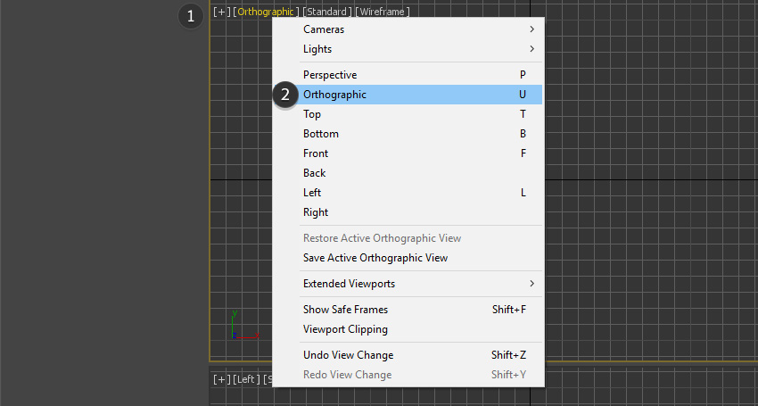Image resolution: width=758 pixels, height=406 pixels.
Task: Open the Wireframe display label menu
Action: click(382, 12)
